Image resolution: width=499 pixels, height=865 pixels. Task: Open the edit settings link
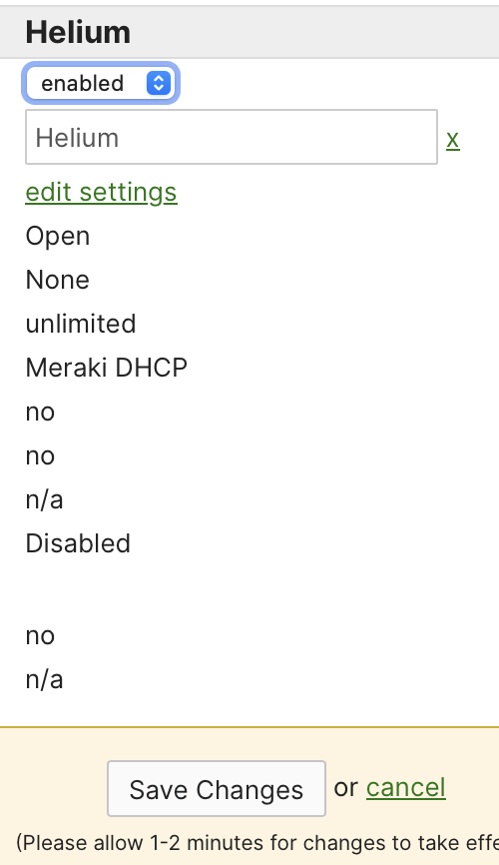coord(102,192)
